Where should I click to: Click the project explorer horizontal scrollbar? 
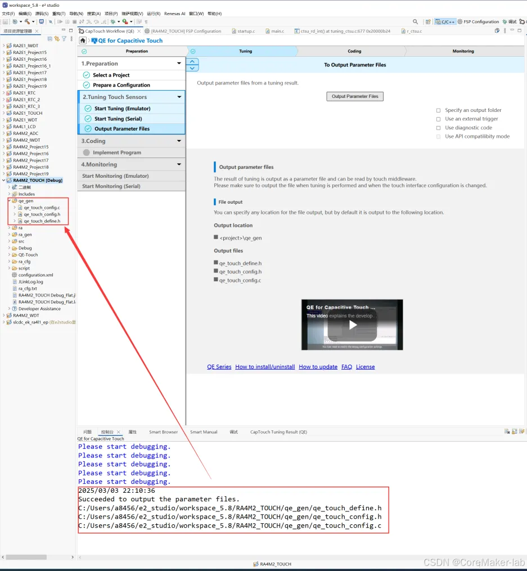[x=26, y=557]
